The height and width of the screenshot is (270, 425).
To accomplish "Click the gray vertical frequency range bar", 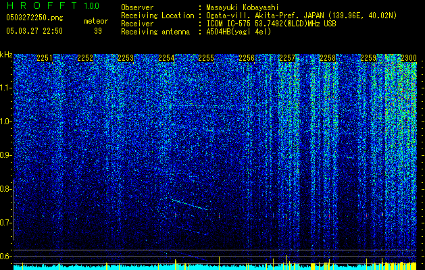I will (14, 210).
